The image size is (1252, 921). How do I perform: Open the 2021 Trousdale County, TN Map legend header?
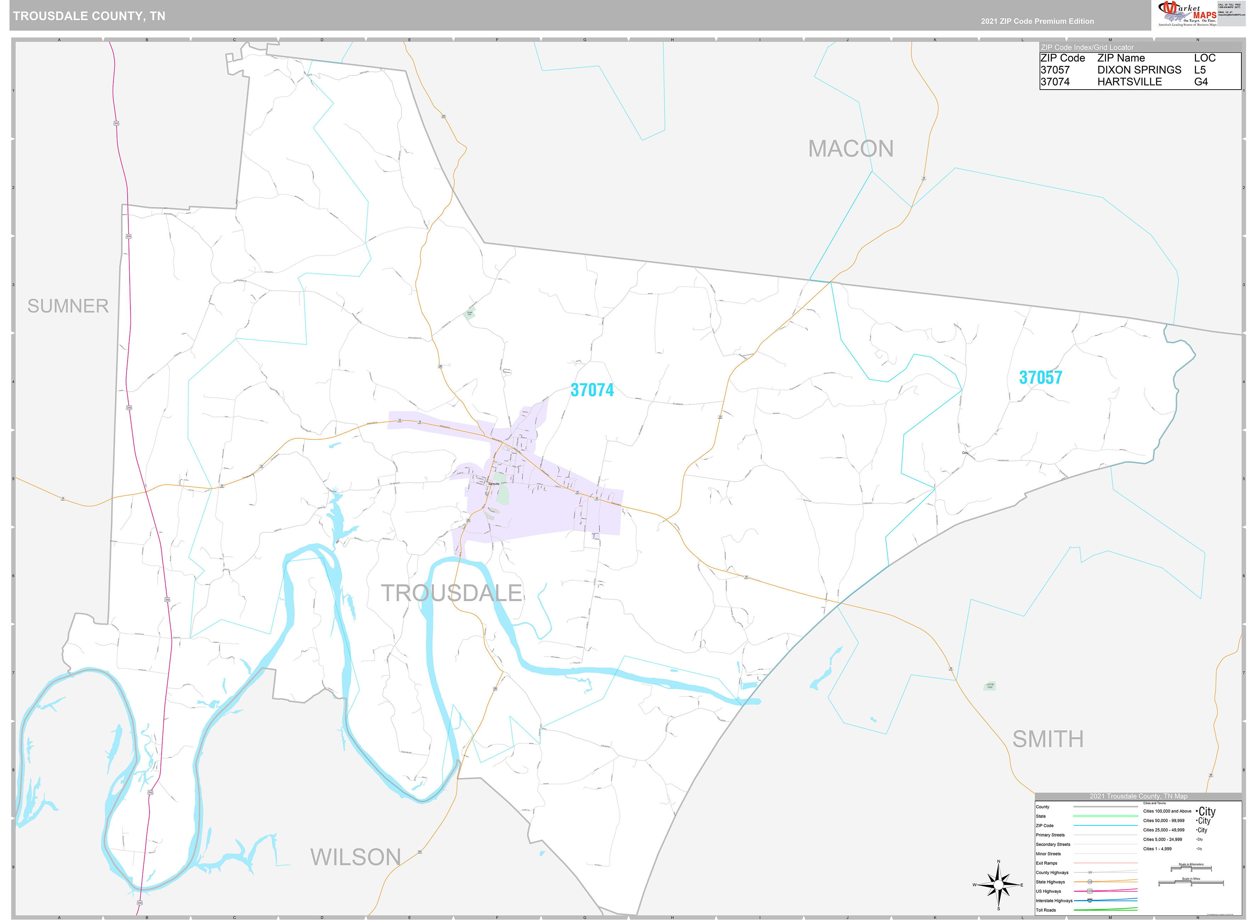[x=1139, y=797]
